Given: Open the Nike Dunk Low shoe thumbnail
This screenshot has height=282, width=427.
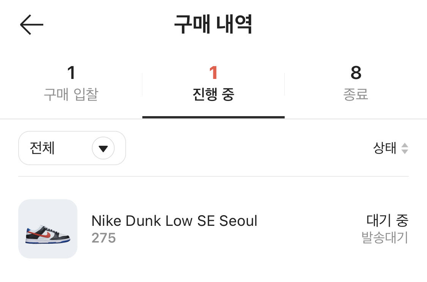Looking at the screenshot, I should tap(48, 229).
